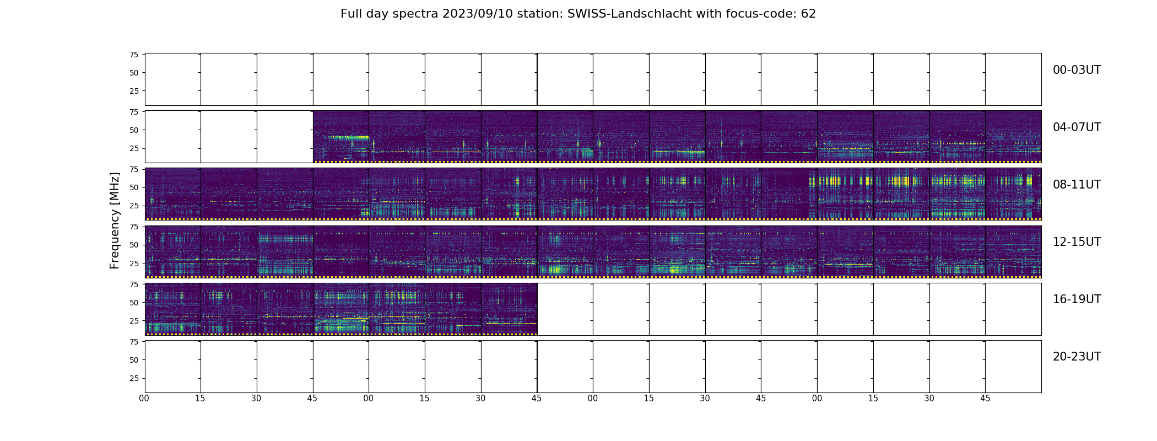Click the '50' tick of the 08-11UT row
The image size is (1157, 441).
[x=134, y=187]
